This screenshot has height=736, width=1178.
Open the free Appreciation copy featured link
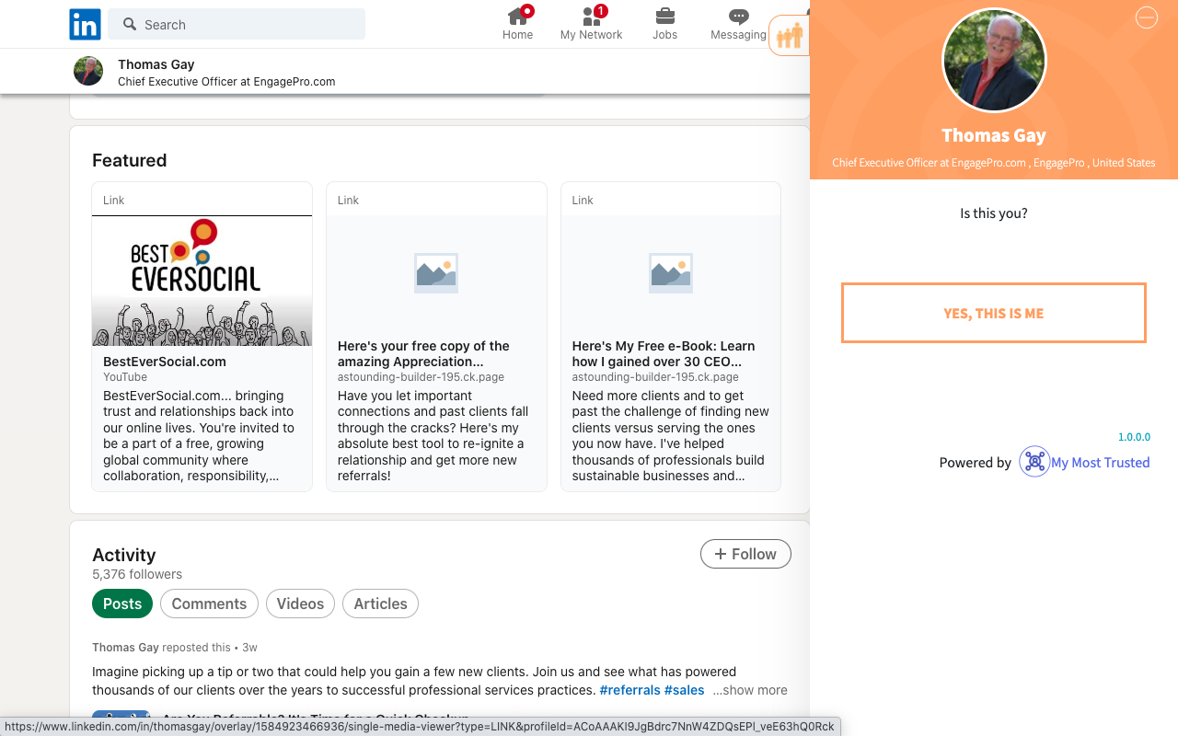tap(423, 353)
